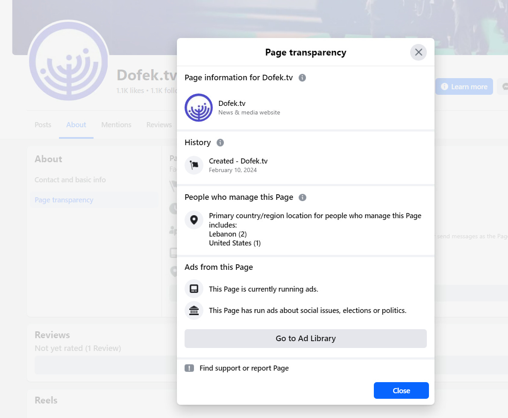Switch to the Posts tab
The height and width of the screenshot is (418, 508).
tap(43, 125)
